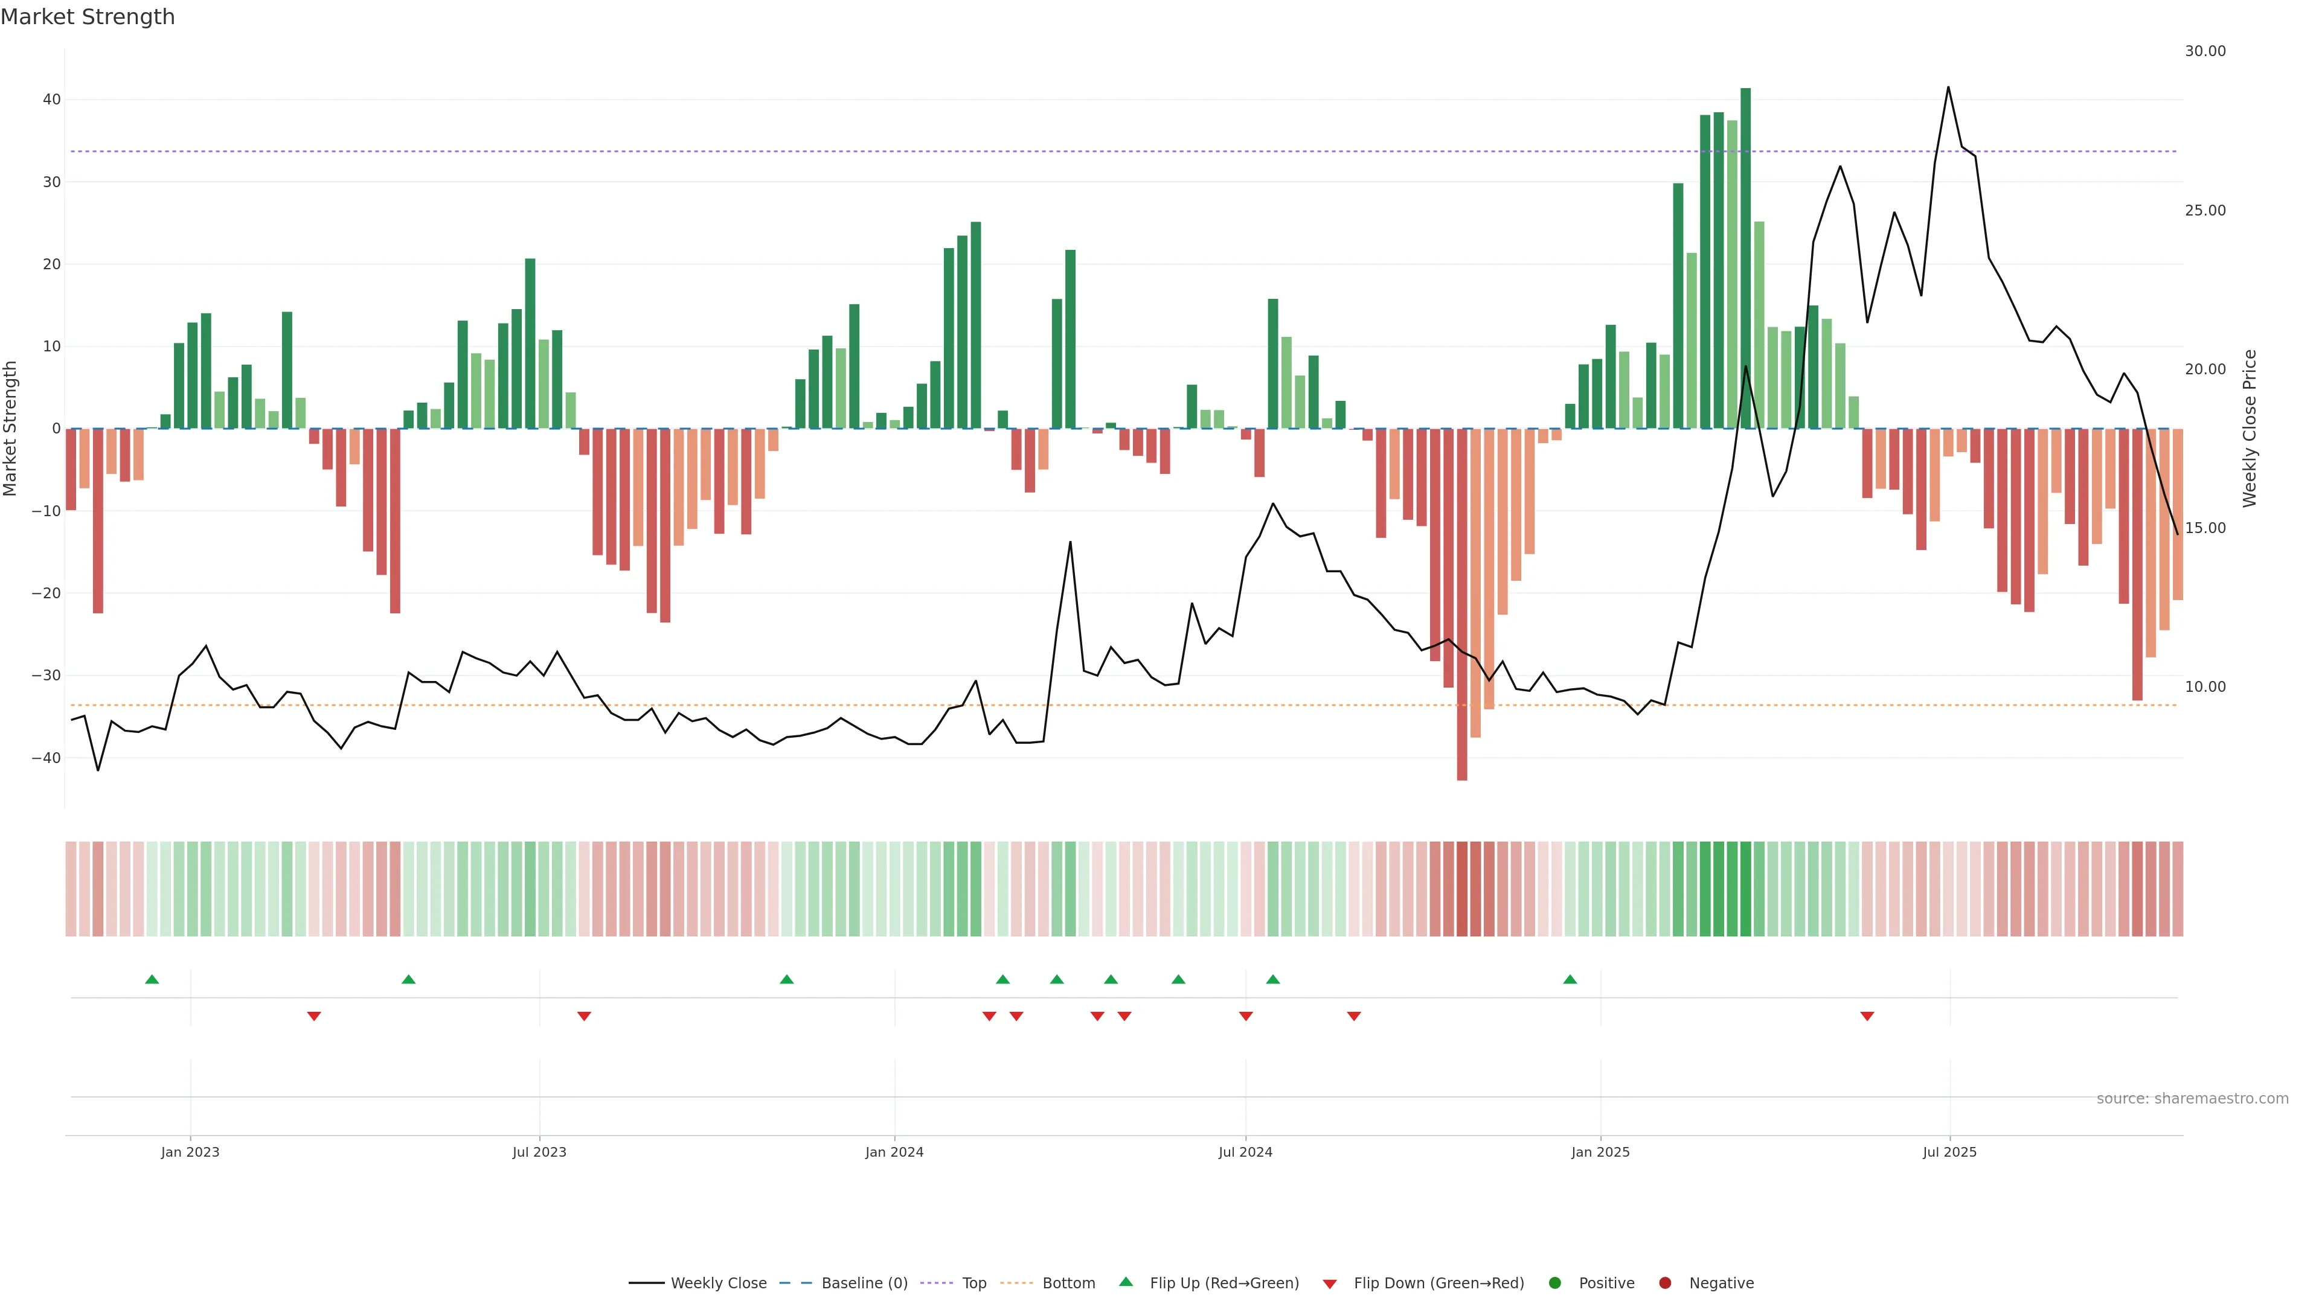
Task: Click the Jul 2024 x-axis label
Action: pyautogui.click(x=1245, y=1152)
